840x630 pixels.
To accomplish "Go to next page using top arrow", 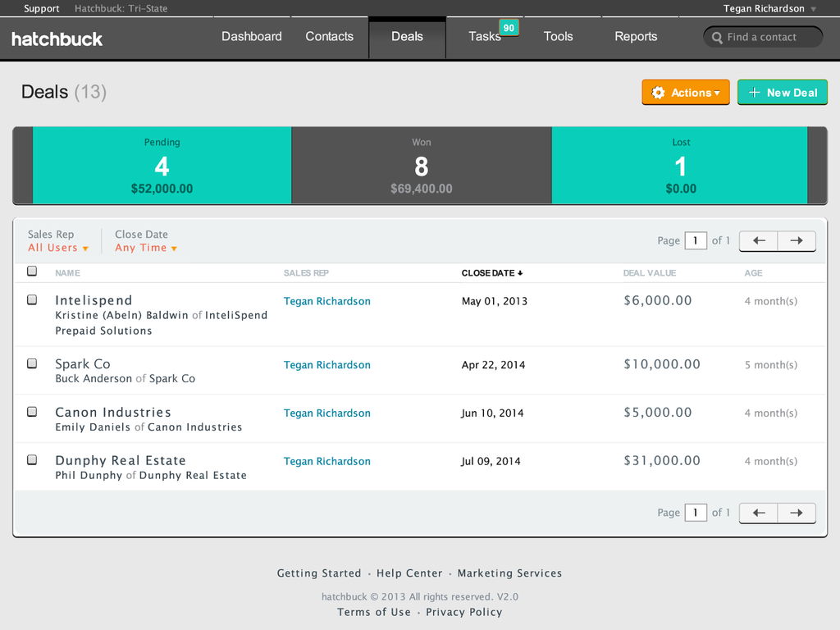I will [797, 240].
